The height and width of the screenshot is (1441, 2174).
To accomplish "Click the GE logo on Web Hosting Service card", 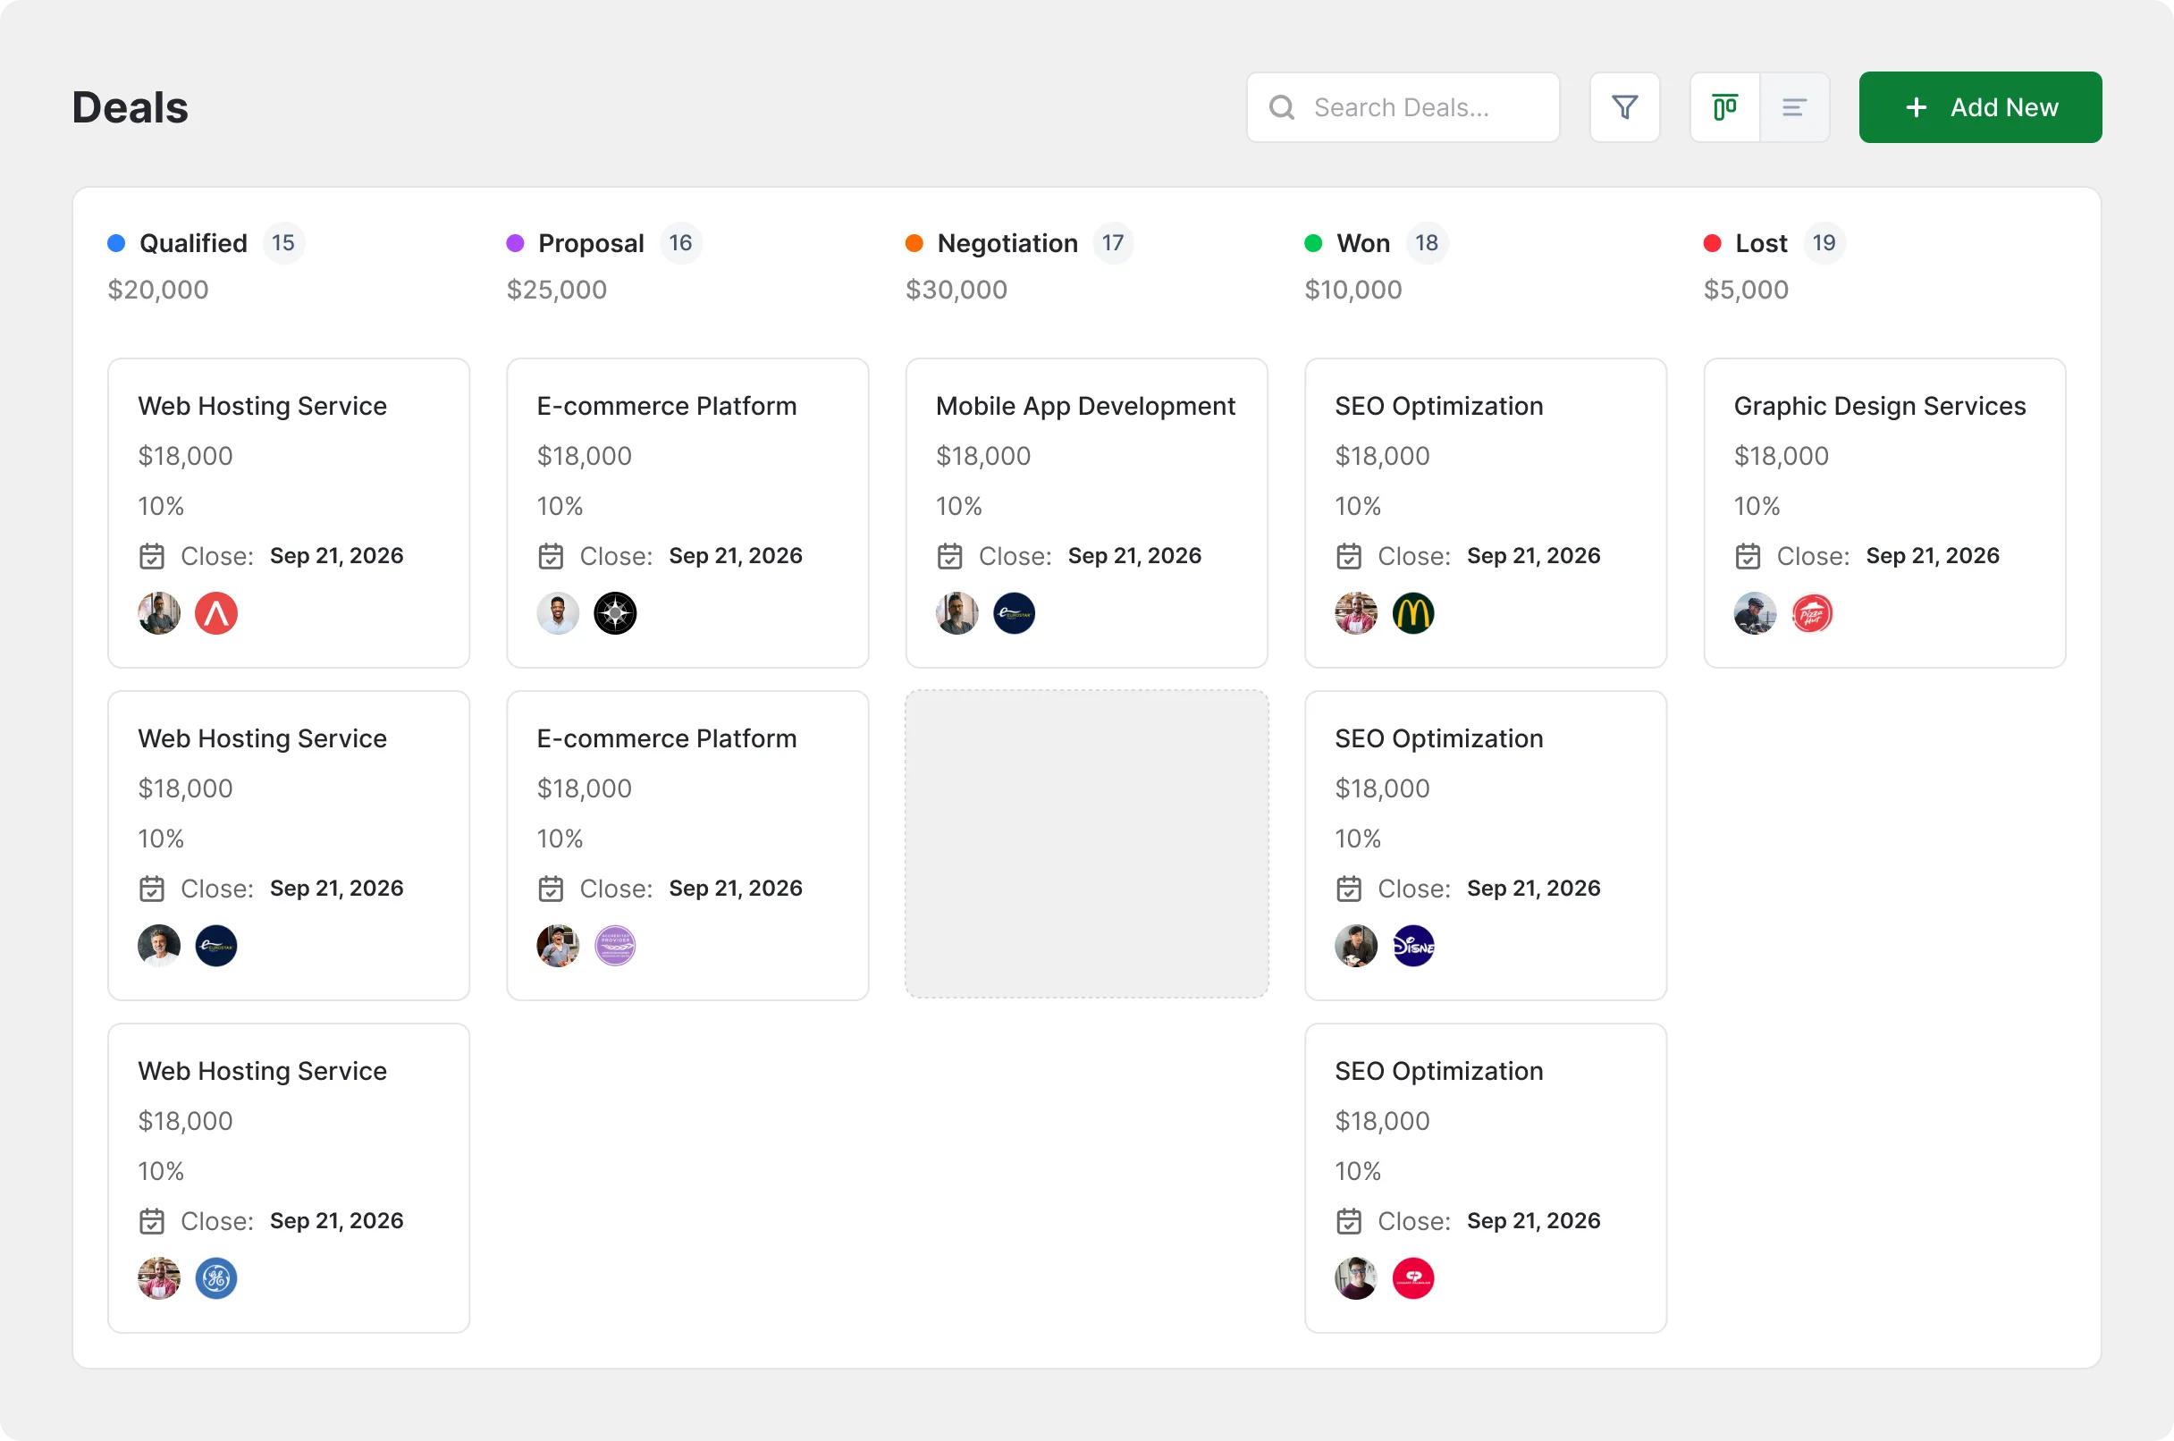I will [216, 1278].
